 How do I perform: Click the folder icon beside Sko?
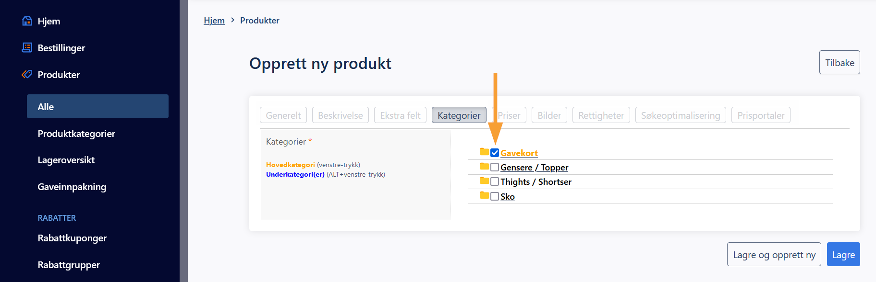click(484, 195)
